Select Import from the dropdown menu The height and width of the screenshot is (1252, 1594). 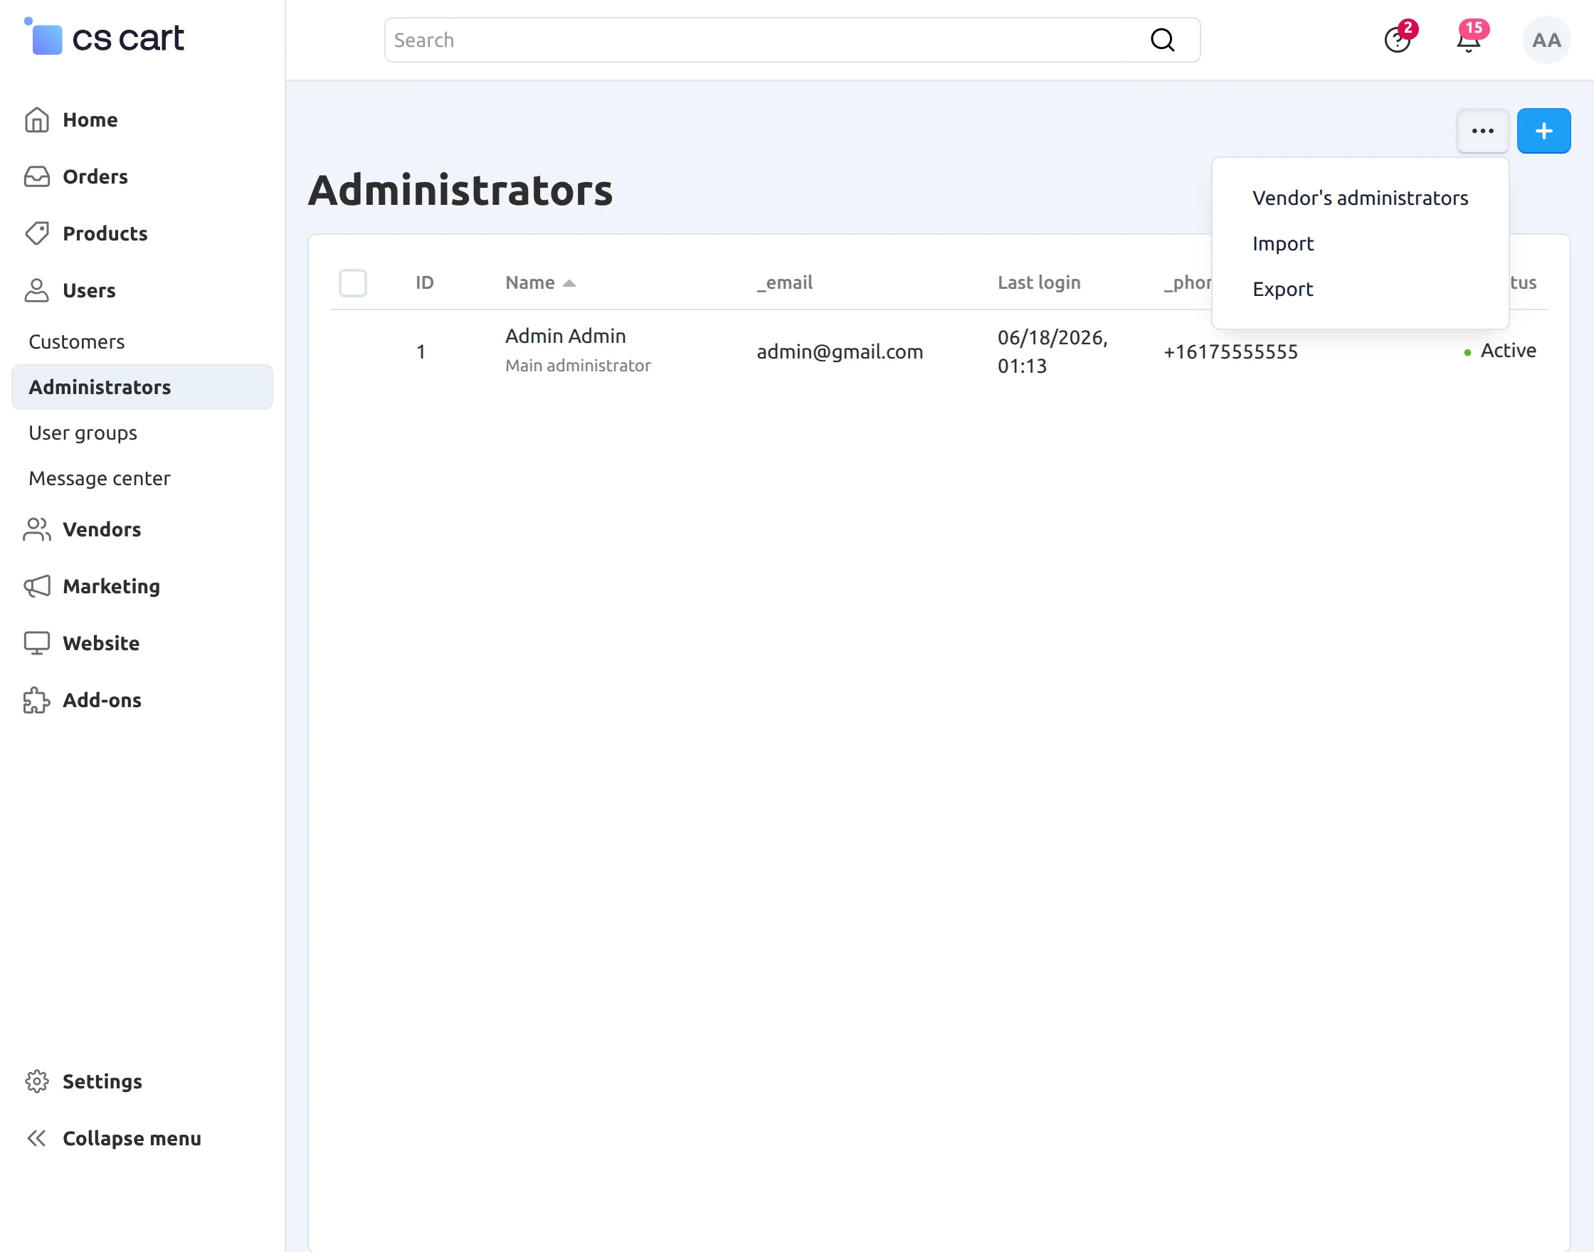pyautogui.click(x=1282, y=243)
